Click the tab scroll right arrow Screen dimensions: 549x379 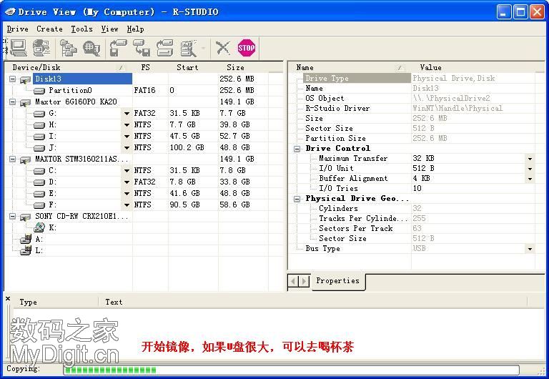[305, 281]
